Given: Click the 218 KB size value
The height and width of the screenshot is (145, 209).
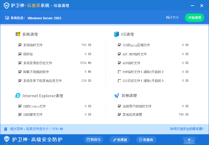Looking at the screenshot, I should [86, 81].
